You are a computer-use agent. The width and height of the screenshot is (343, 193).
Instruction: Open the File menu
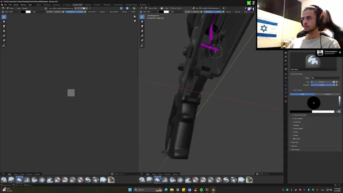click(5, 5)
